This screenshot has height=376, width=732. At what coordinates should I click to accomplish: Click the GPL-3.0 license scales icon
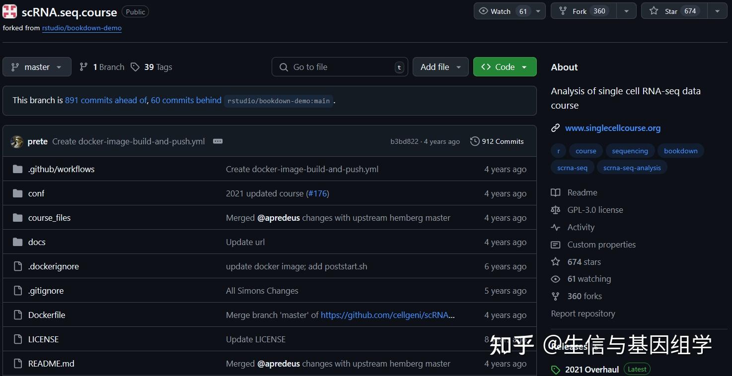point(556,210)
